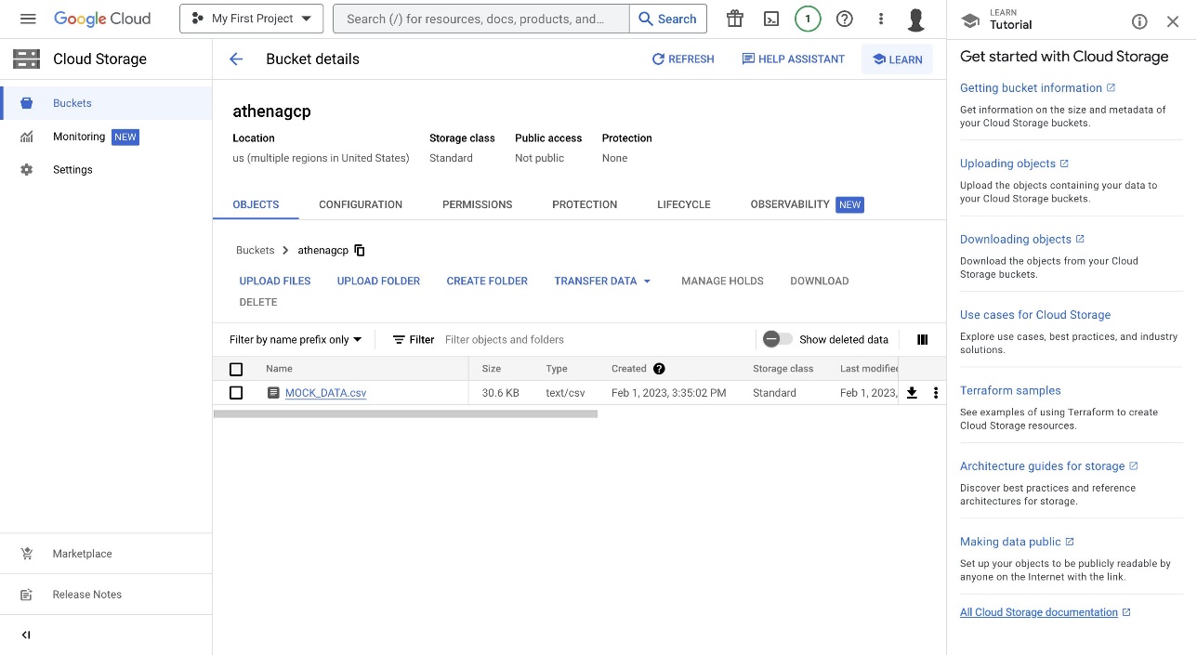The width and height of the screenshot is (1197, 655).
Task: Click Create Folder button
Action: pyautogui.click(x=487, y=281)
